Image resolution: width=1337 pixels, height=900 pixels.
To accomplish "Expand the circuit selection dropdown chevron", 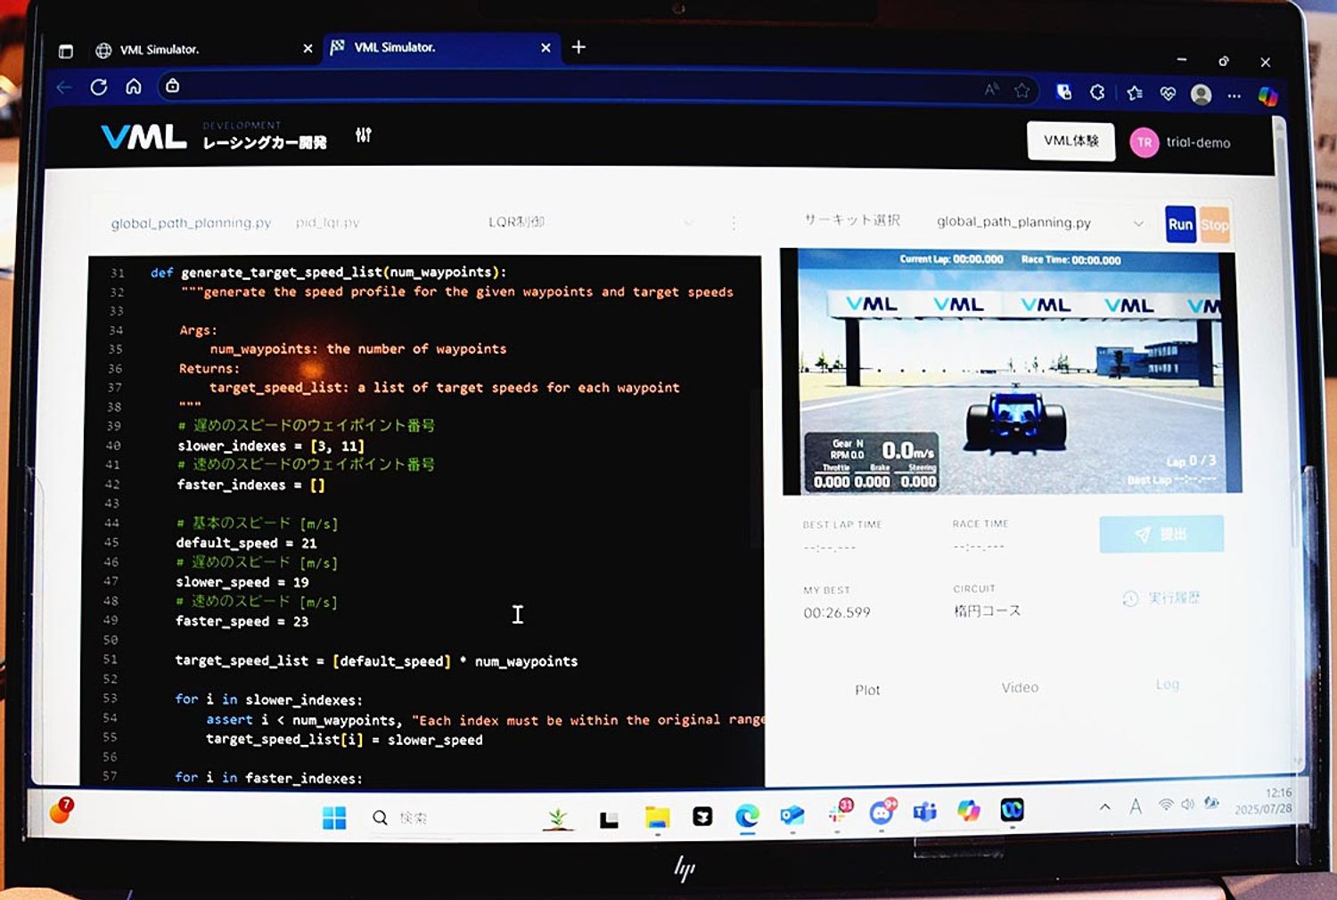I will click(1138, 223).
